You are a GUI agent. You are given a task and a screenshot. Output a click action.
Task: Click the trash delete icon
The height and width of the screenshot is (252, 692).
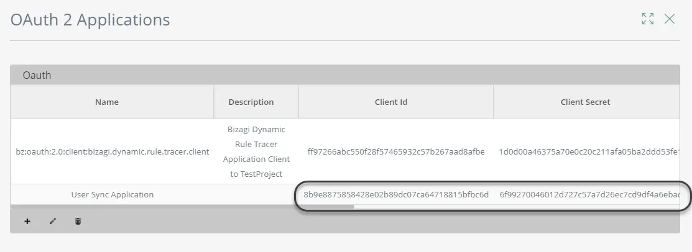(78, 221)
